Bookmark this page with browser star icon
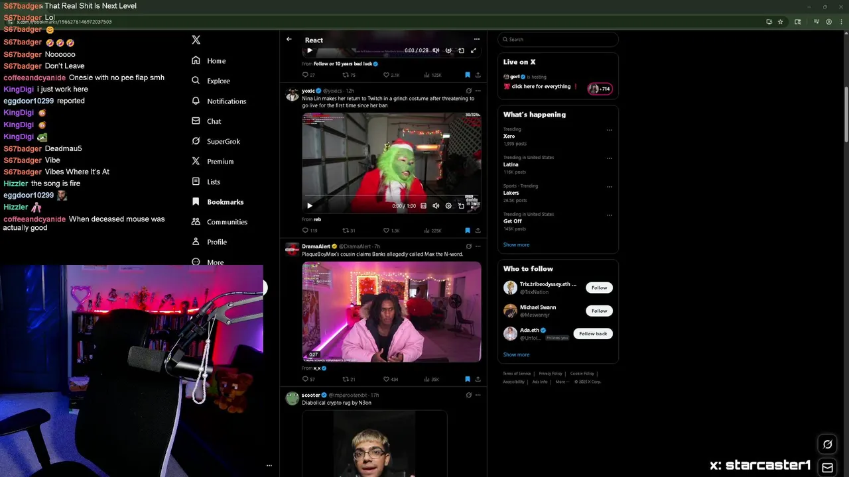Image resolution: width=849 pixels, height=477 pixels. pyautogui.click(x=781, y=22)
